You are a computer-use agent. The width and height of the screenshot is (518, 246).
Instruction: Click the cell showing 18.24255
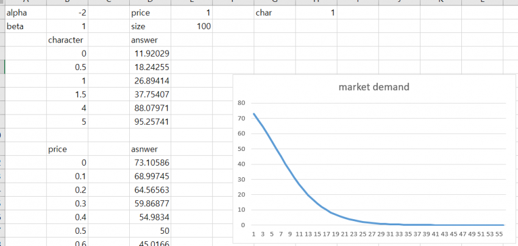point(151,67)
